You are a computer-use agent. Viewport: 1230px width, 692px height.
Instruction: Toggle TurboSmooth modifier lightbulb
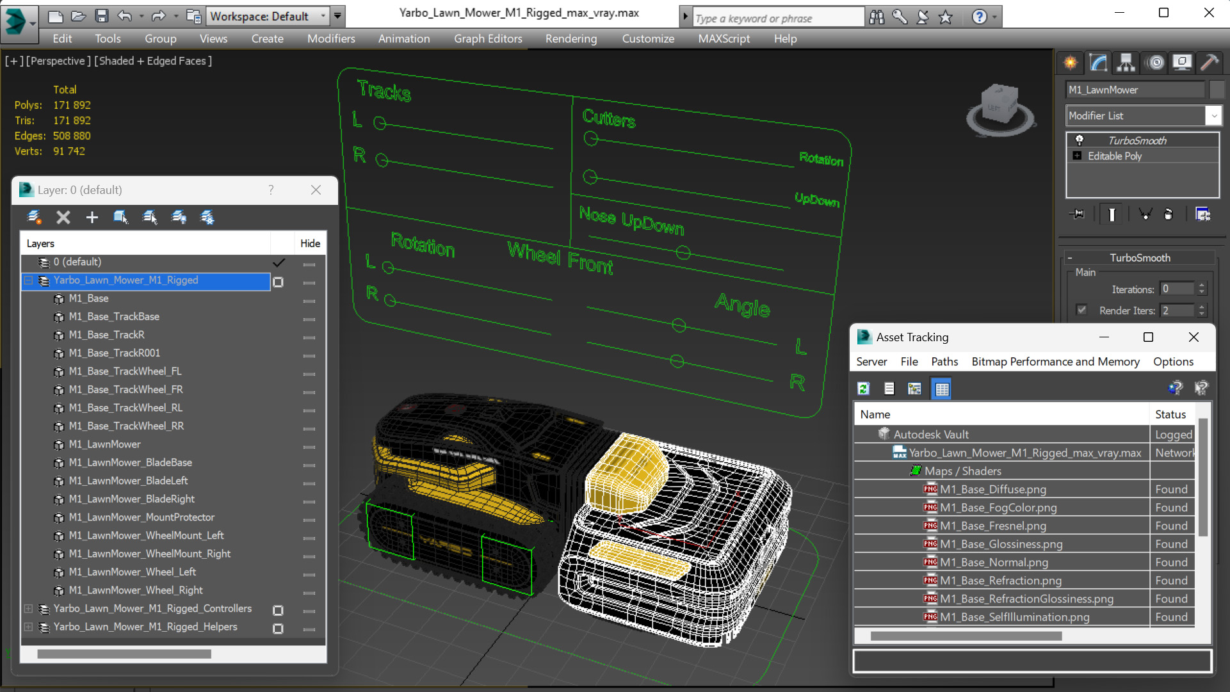1080,140
